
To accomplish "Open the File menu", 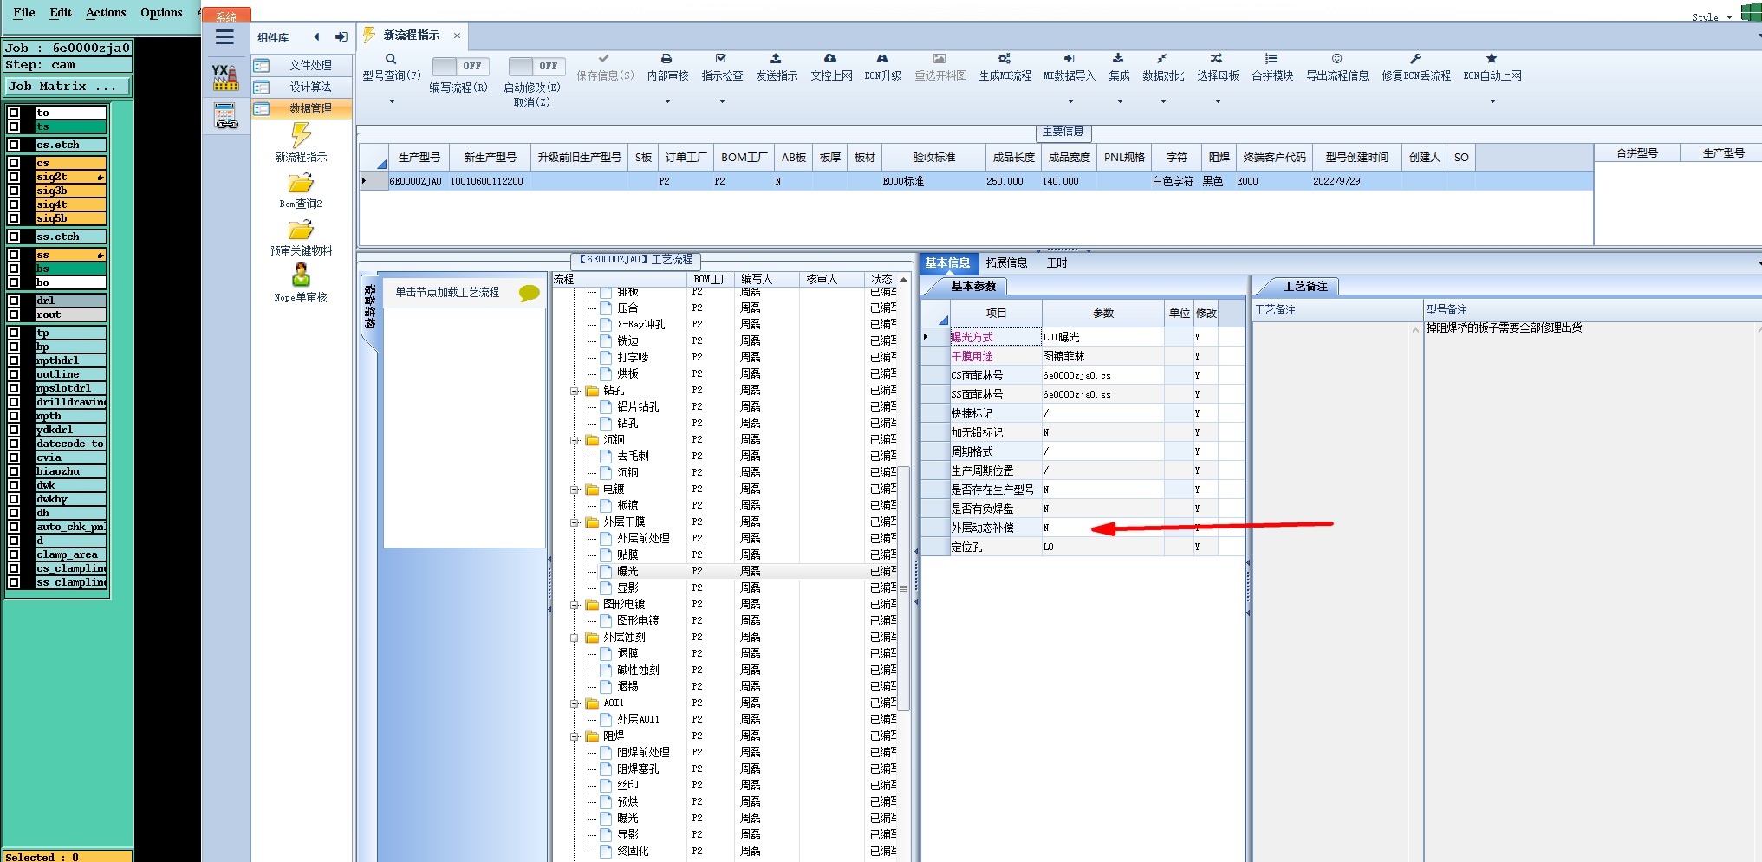I will click(x=24, y=12).
